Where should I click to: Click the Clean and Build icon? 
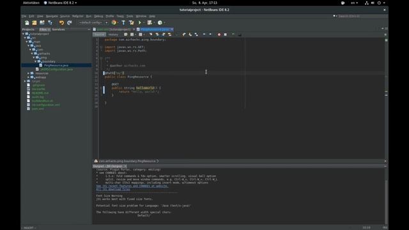coord(132,23)
